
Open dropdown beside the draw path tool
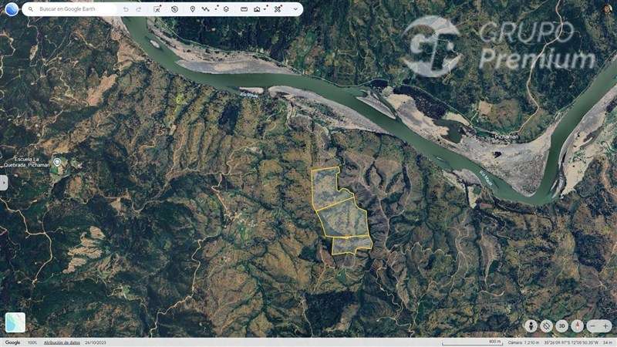click(x=217, y=8)
